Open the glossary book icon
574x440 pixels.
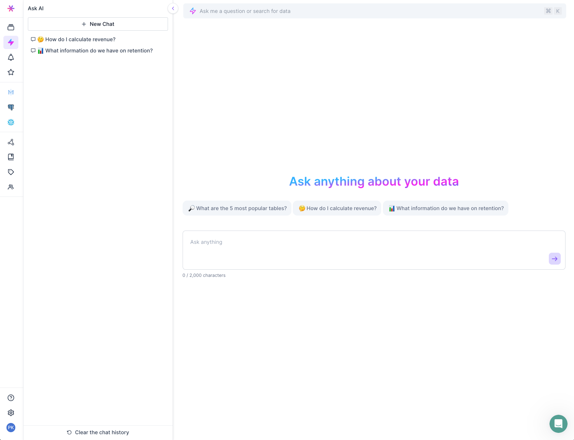pos(11,157)
